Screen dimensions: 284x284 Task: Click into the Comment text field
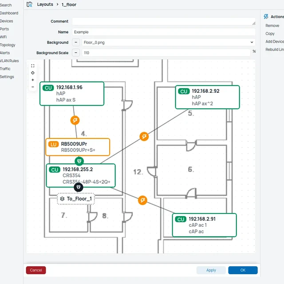(164, 21)
